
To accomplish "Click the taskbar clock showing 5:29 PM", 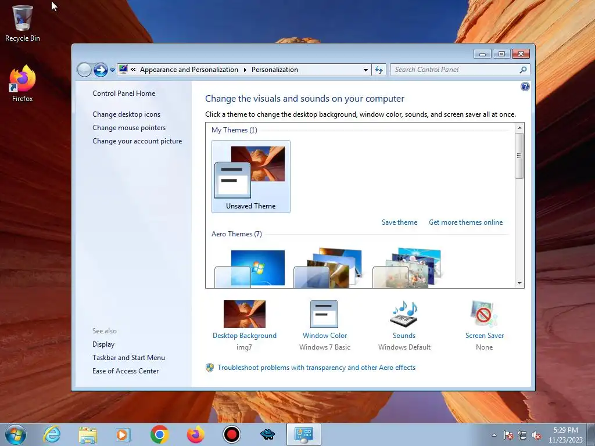I will (566, 435).
